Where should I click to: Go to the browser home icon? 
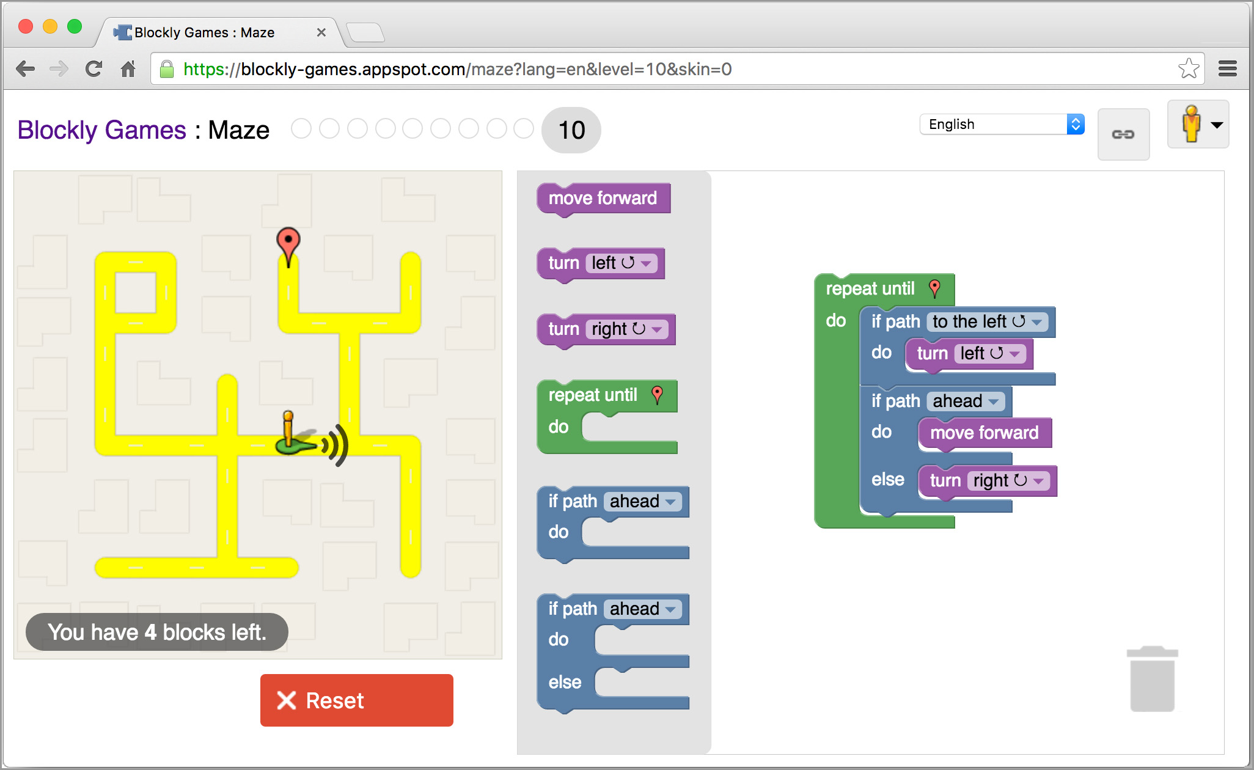(128, 69)
